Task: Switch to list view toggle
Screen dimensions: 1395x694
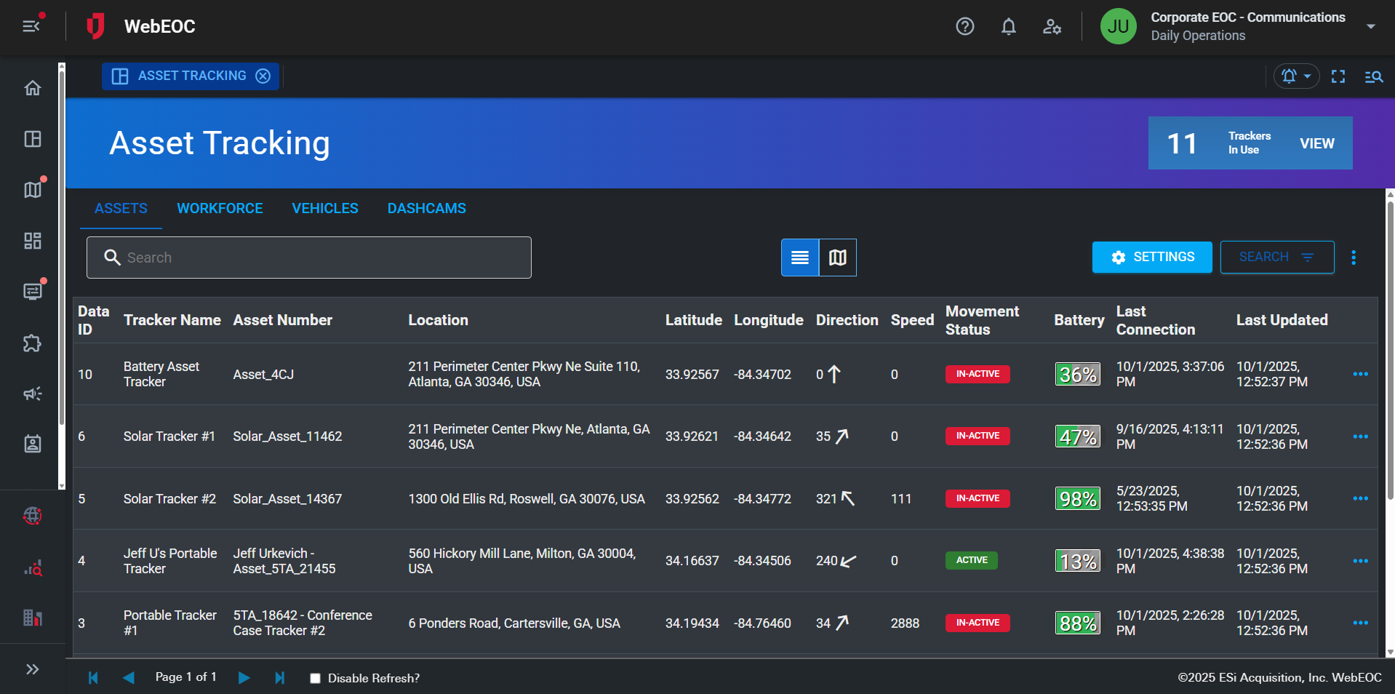Action: [799, 258]
